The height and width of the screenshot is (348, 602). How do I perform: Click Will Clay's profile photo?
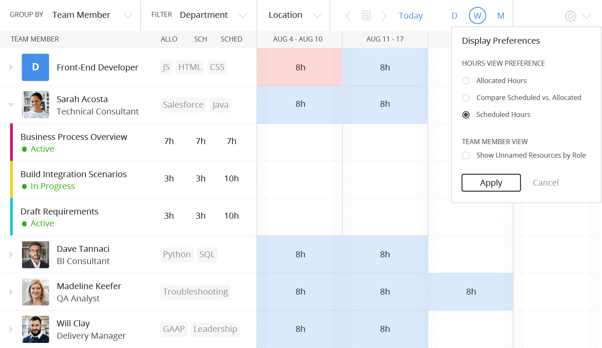[x=36, y=329]
